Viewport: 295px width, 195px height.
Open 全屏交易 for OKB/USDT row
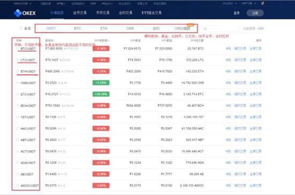(x=255, y=83)
